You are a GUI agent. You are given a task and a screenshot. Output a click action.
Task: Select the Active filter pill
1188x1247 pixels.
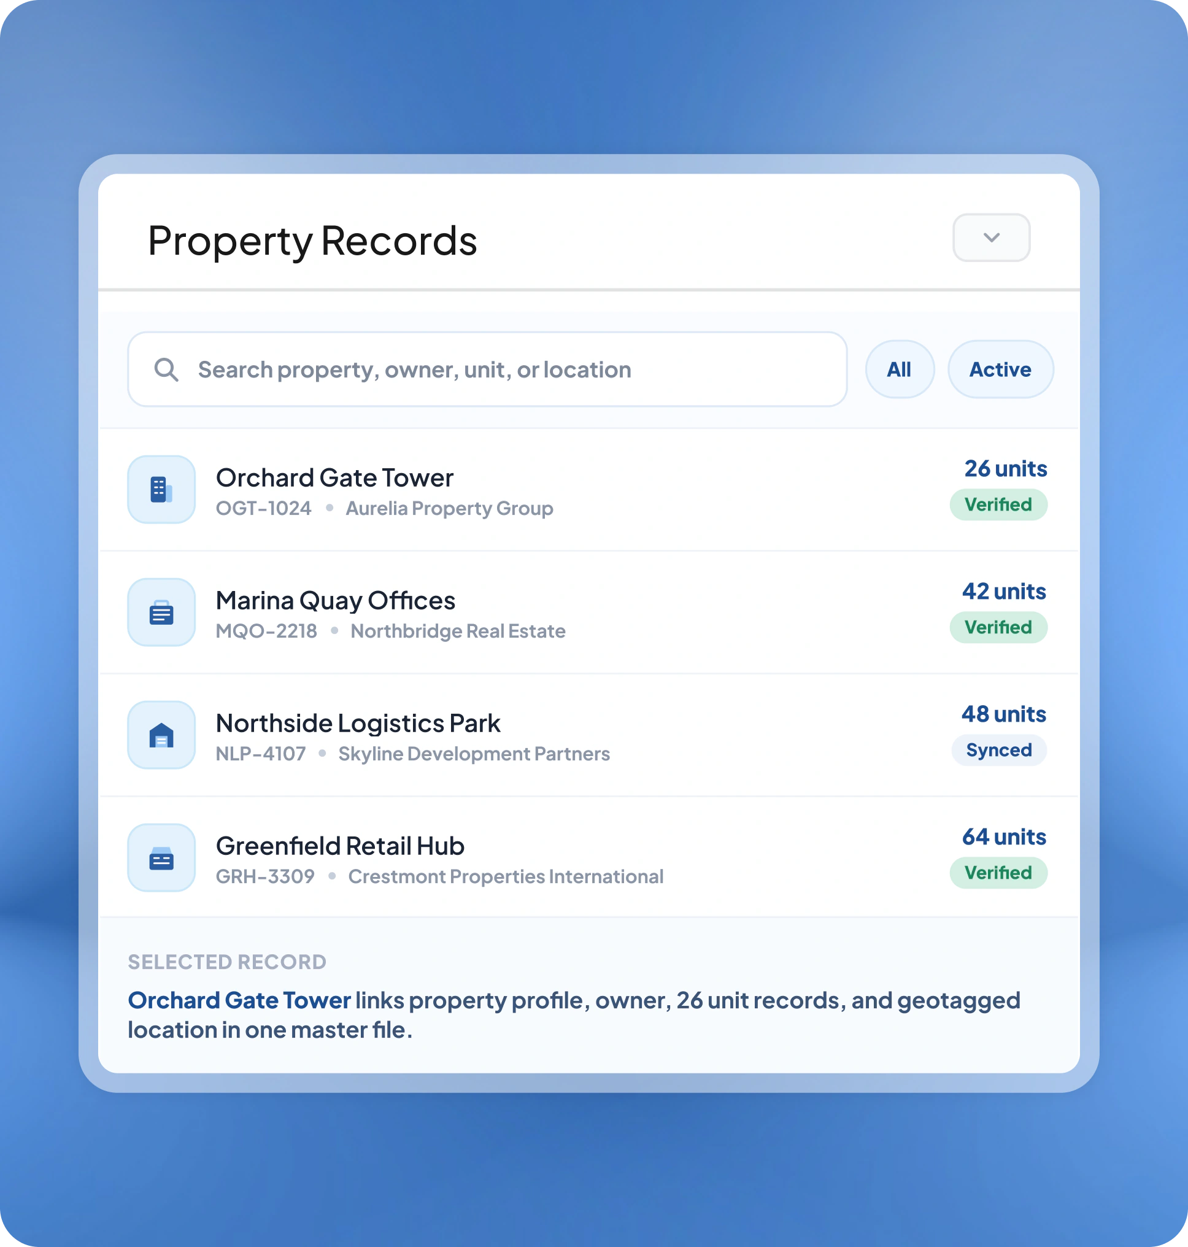click(1000, 369)
